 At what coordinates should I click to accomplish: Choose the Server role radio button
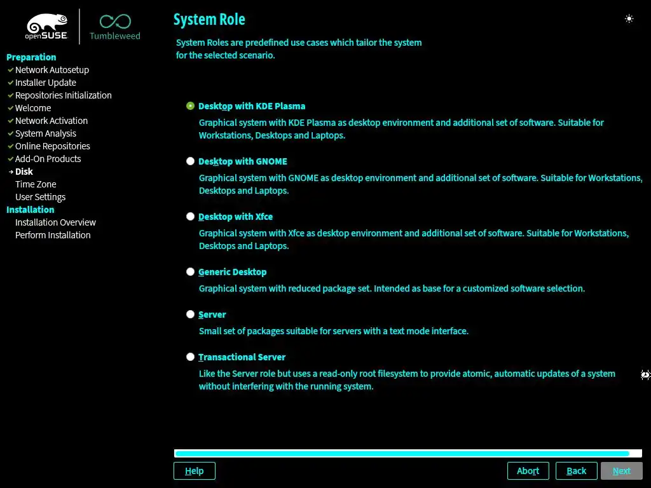(x=190, y=314)
